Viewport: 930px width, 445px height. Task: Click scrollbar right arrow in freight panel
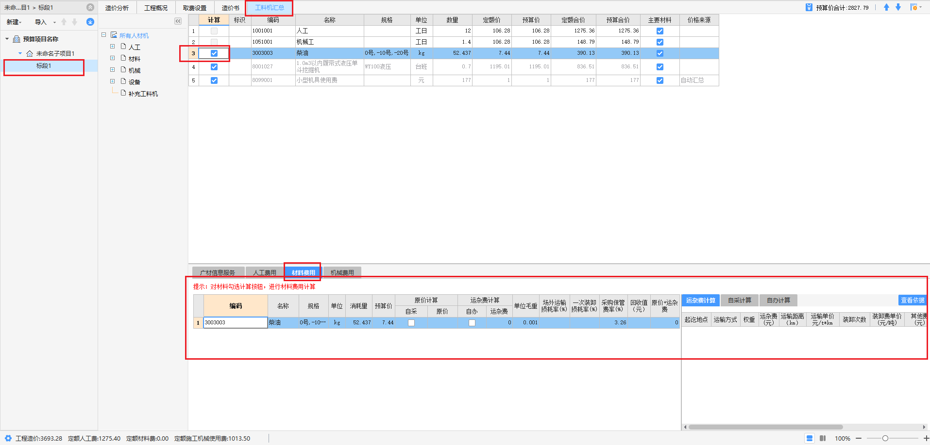924,427
